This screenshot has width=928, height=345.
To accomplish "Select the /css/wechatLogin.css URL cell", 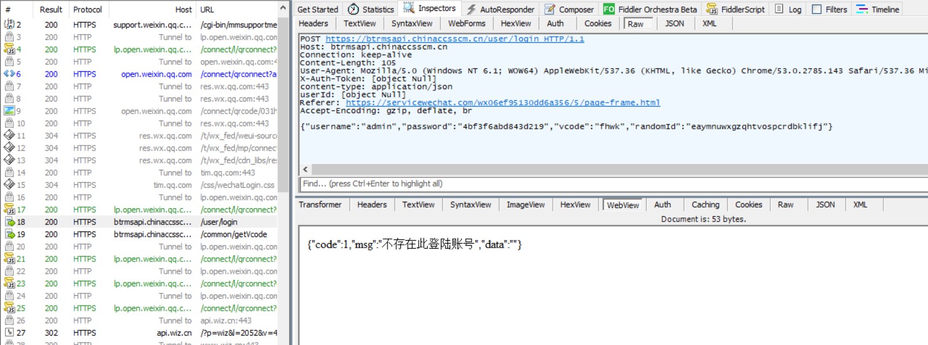I will pyautogui.click(x=238, y=185).
